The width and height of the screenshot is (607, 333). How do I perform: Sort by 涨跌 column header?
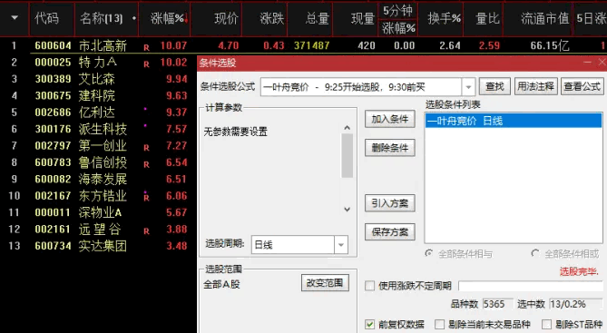click(x=271, y=18)
